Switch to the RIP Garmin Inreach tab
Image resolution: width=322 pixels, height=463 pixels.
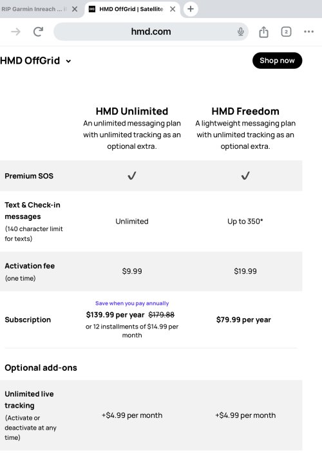click(x=34, y=9)
